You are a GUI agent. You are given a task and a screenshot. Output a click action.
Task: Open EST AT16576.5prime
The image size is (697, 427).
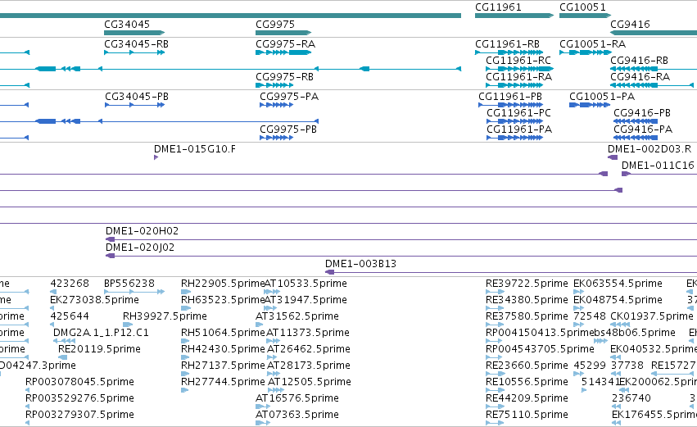(x=297, y=398)
